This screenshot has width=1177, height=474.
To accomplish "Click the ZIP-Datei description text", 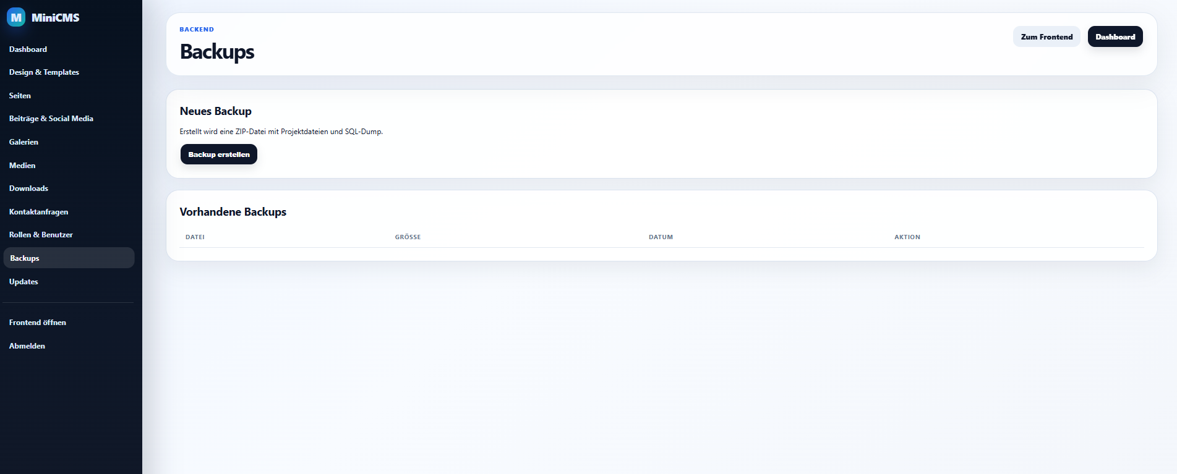I will (281, 132).
